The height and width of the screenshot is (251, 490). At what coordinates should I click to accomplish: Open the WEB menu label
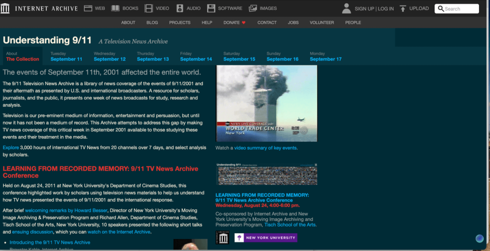100,9
